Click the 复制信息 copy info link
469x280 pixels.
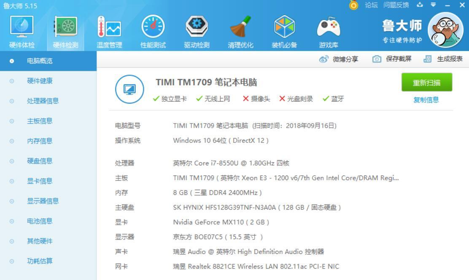pos(426,100)
